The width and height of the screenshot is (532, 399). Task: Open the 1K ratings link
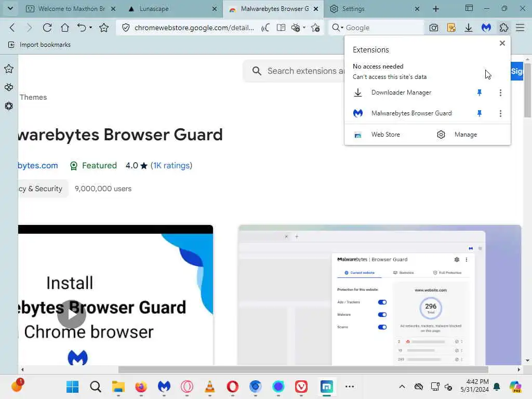tap(171, 166)
